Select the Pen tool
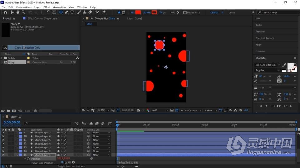300x168 pixels. tap(66, 12)
